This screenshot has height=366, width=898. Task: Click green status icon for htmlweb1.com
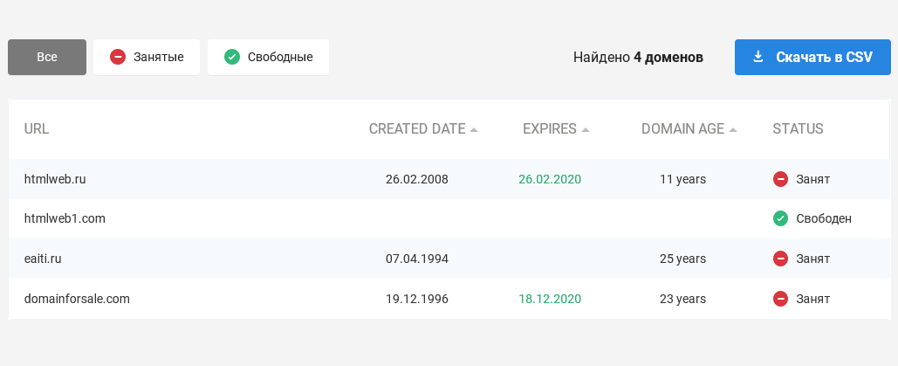point(780,218)
